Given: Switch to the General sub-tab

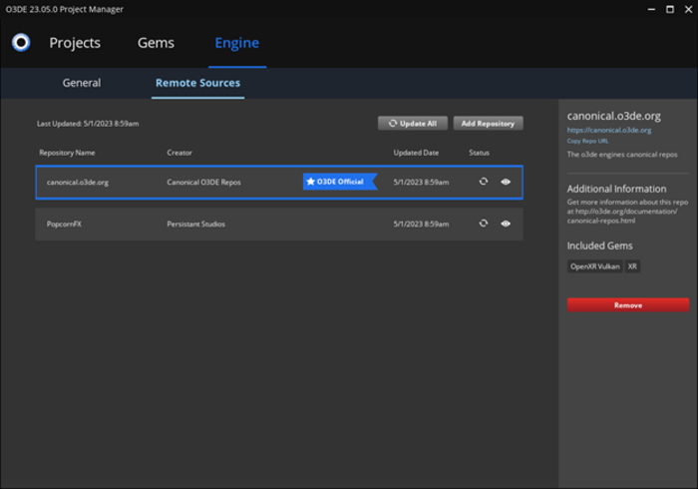Looking at the screenshot, I should pyautogui.click(x=82, y=83).
